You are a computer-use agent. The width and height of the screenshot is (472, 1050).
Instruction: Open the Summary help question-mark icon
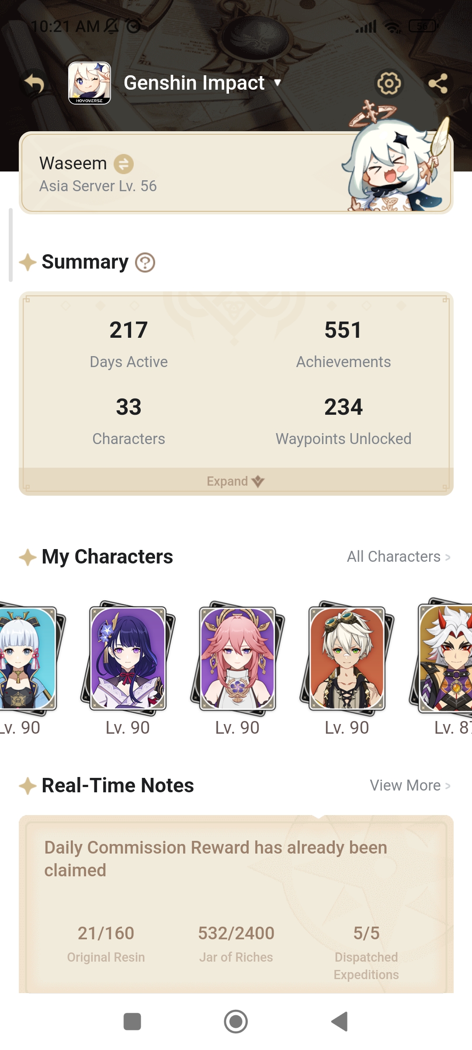(x=145, y=262)
